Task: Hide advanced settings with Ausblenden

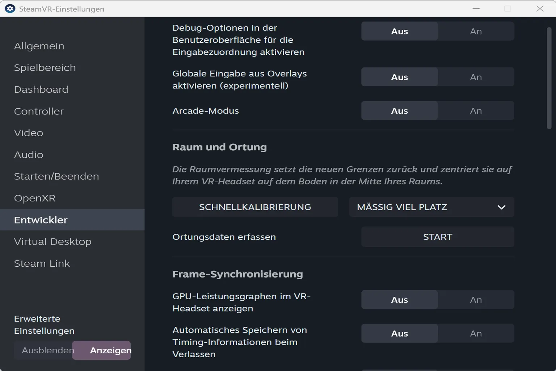Action: point(43,350)
